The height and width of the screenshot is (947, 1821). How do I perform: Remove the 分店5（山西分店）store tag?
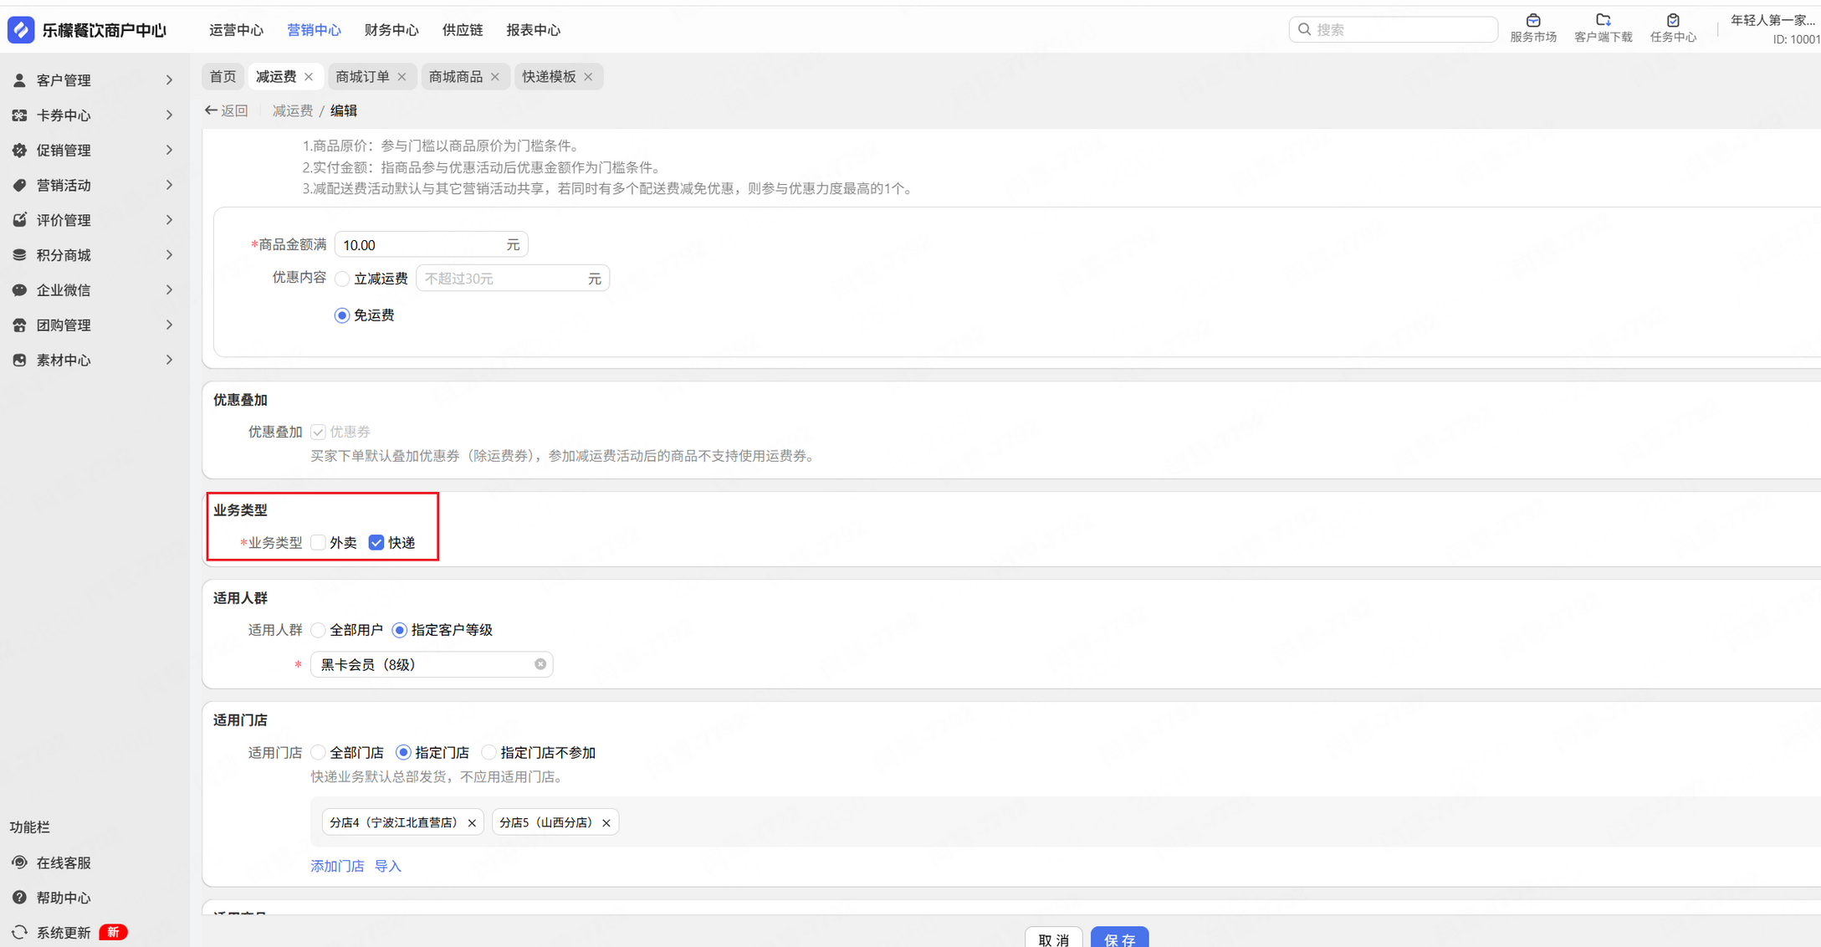click(x=606, y=823)
